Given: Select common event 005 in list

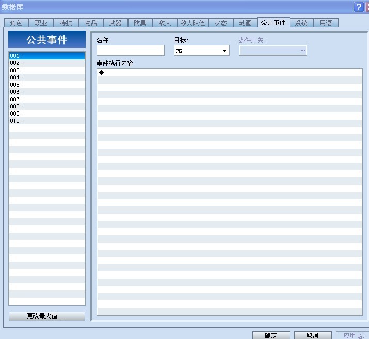Looking at the screenshot, I should click(x=47, y=85).
